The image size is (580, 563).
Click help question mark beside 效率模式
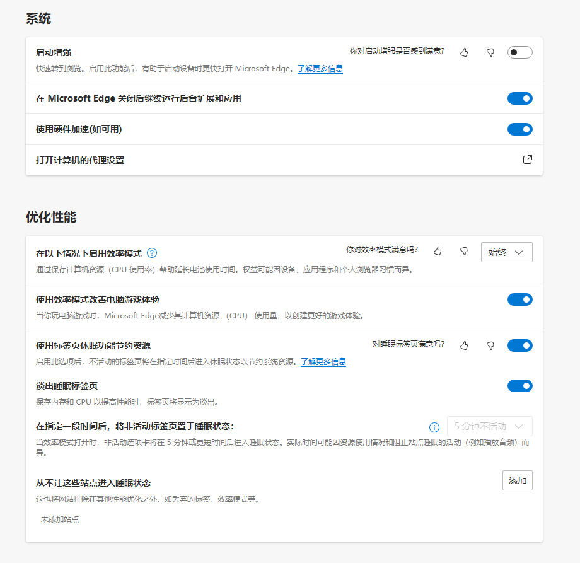[152, 253]
